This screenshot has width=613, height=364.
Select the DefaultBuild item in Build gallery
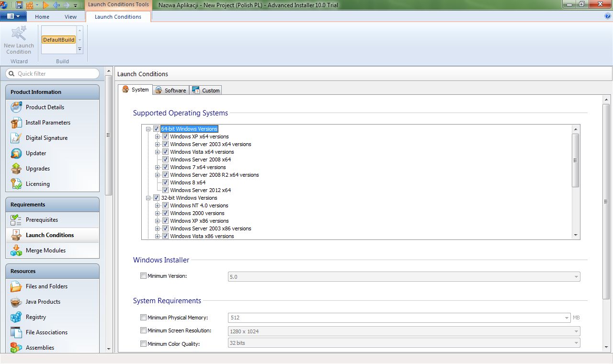point(58,40)
